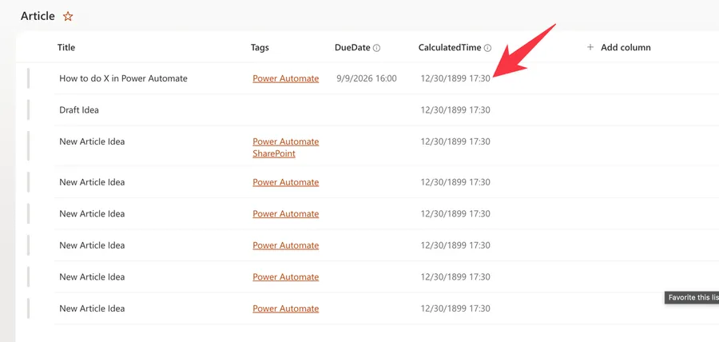
Task: Favorite the Article list with star icon
Action: pyautogui.click(x=68, y=17)
